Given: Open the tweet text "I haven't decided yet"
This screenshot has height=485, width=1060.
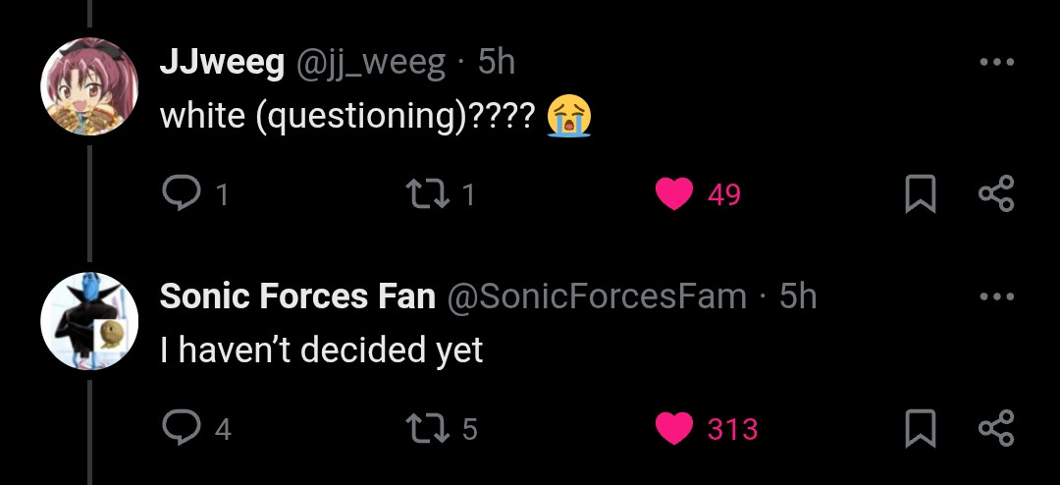Looking at the screenshot, I should (x=322, y=350).
